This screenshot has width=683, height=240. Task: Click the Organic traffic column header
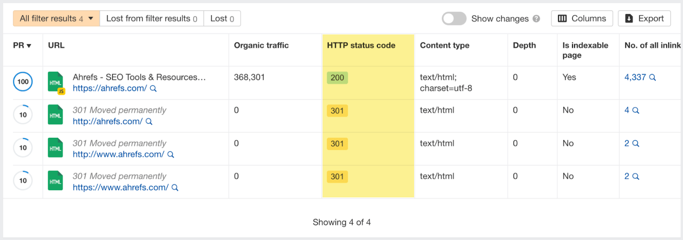pos(261,46)
